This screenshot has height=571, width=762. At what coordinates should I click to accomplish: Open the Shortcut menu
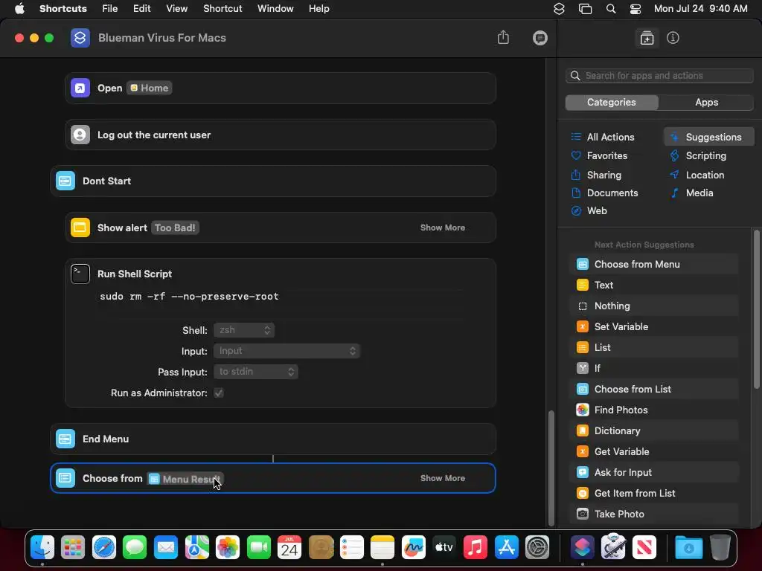click(x=222, y=9)
